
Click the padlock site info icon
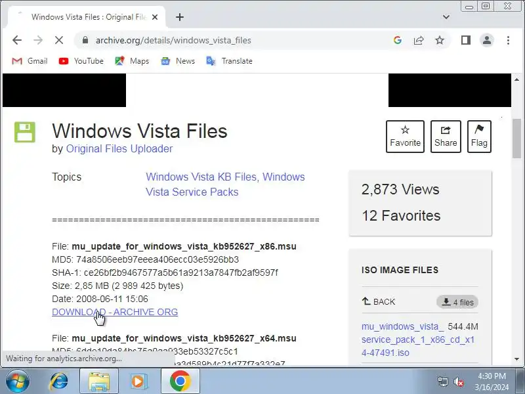click(x=85, y=40)
